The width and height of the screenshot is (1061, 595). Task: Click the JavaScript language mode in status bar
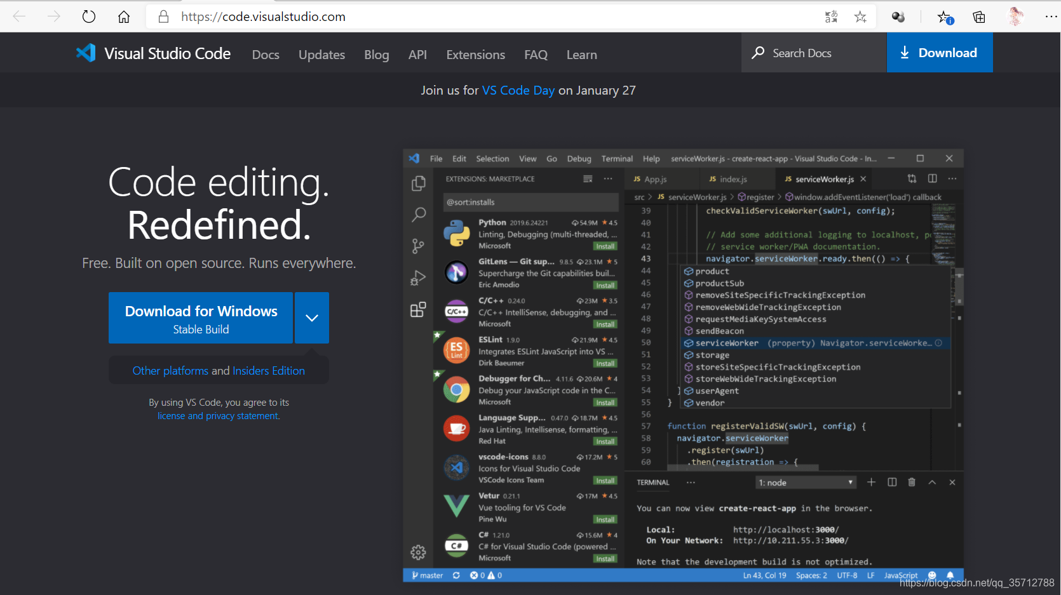coord(901,575)
